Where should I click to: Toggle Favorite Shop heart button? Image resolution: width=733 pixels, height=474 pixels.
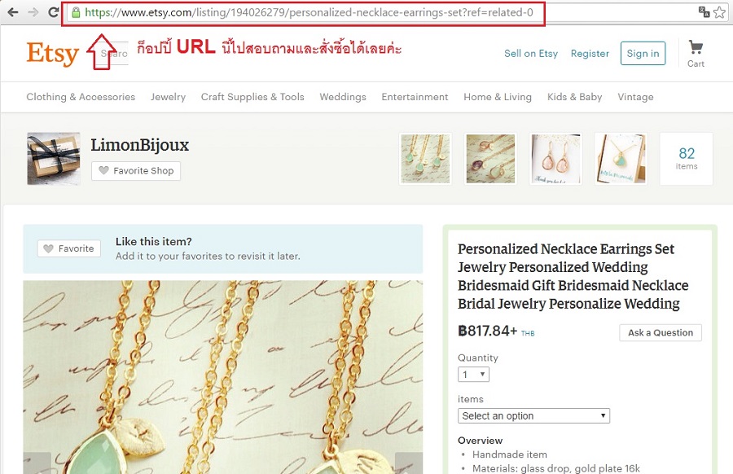(x=136, y=170)
